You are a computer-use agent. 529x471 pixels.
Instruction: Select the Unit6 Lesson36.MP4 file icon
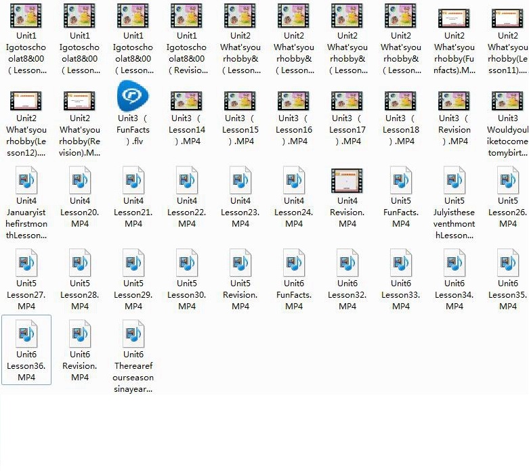click(26, 334)
